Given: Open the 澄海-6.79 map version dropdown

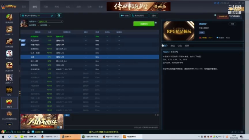Looking at the screenshot, I should (x=50, y=21).
